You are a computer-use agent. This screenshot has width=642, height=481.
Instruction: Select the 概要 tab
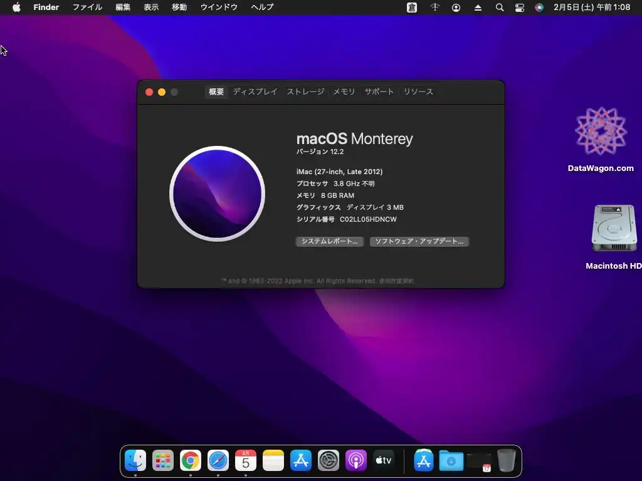pyautogui.click(x=216, y=91)
